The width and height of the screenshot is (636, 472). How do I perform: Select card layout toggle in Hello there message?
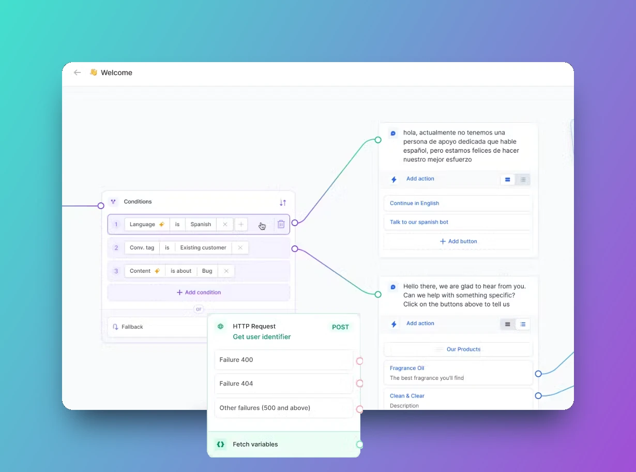pos(508,325)
